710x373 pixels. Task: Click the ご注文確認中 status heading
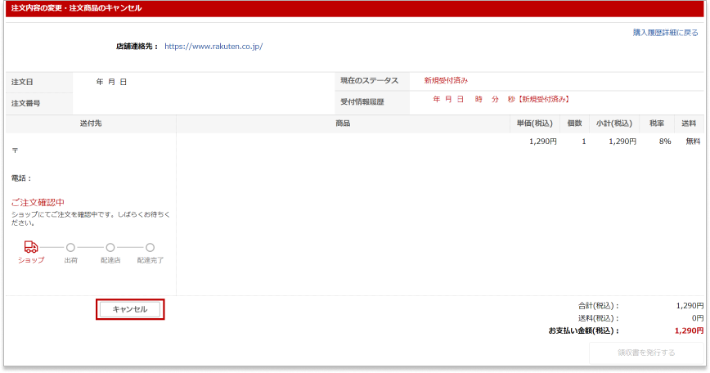click(x=38, y=202)
